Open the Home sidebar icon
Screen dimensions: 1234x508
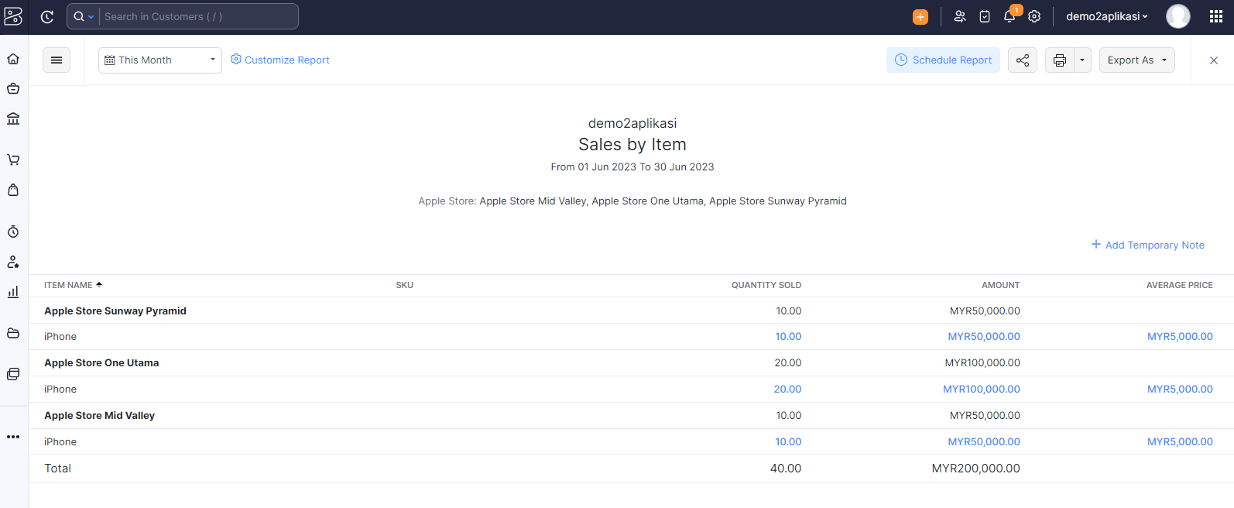pos(13,59)
